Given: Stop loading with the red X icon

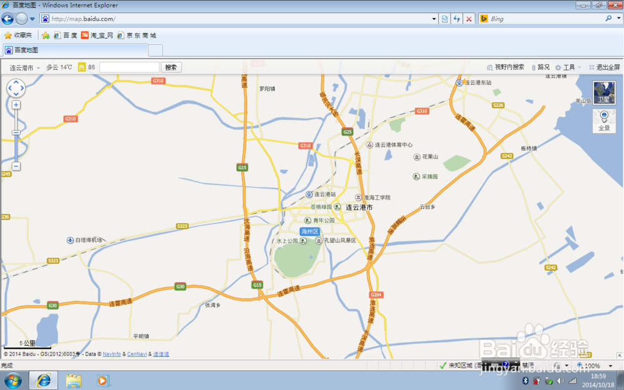Looking at the screenshot, I should [469, 19].
